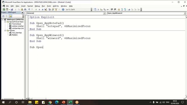
Task: Open the Insert object dropdown arrow
Action: point(9,9)
